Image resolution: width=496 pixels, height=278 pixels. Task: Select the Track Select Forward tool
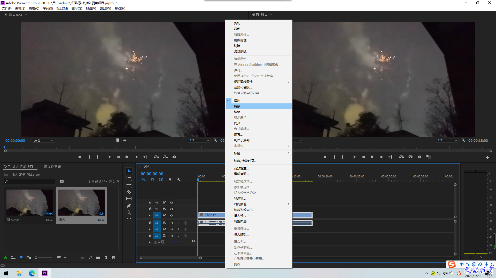coord(129,178)
